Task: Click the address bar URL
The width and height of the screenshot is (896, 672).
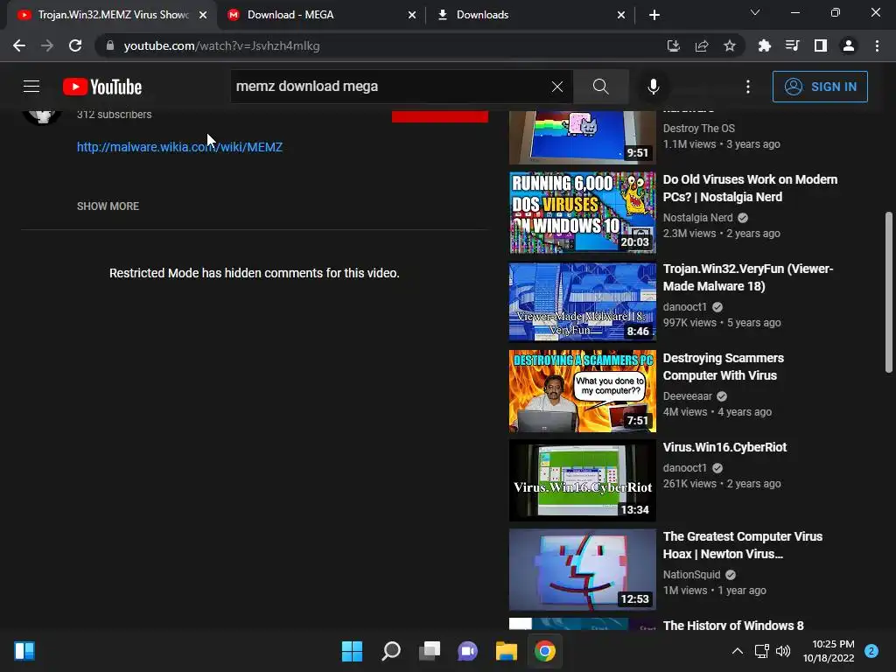Action: click(221, 45)
